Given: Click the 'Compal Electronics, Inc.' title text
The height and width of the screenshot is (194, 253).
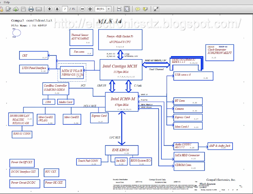Looking at the screenshot, I should 221,180.
